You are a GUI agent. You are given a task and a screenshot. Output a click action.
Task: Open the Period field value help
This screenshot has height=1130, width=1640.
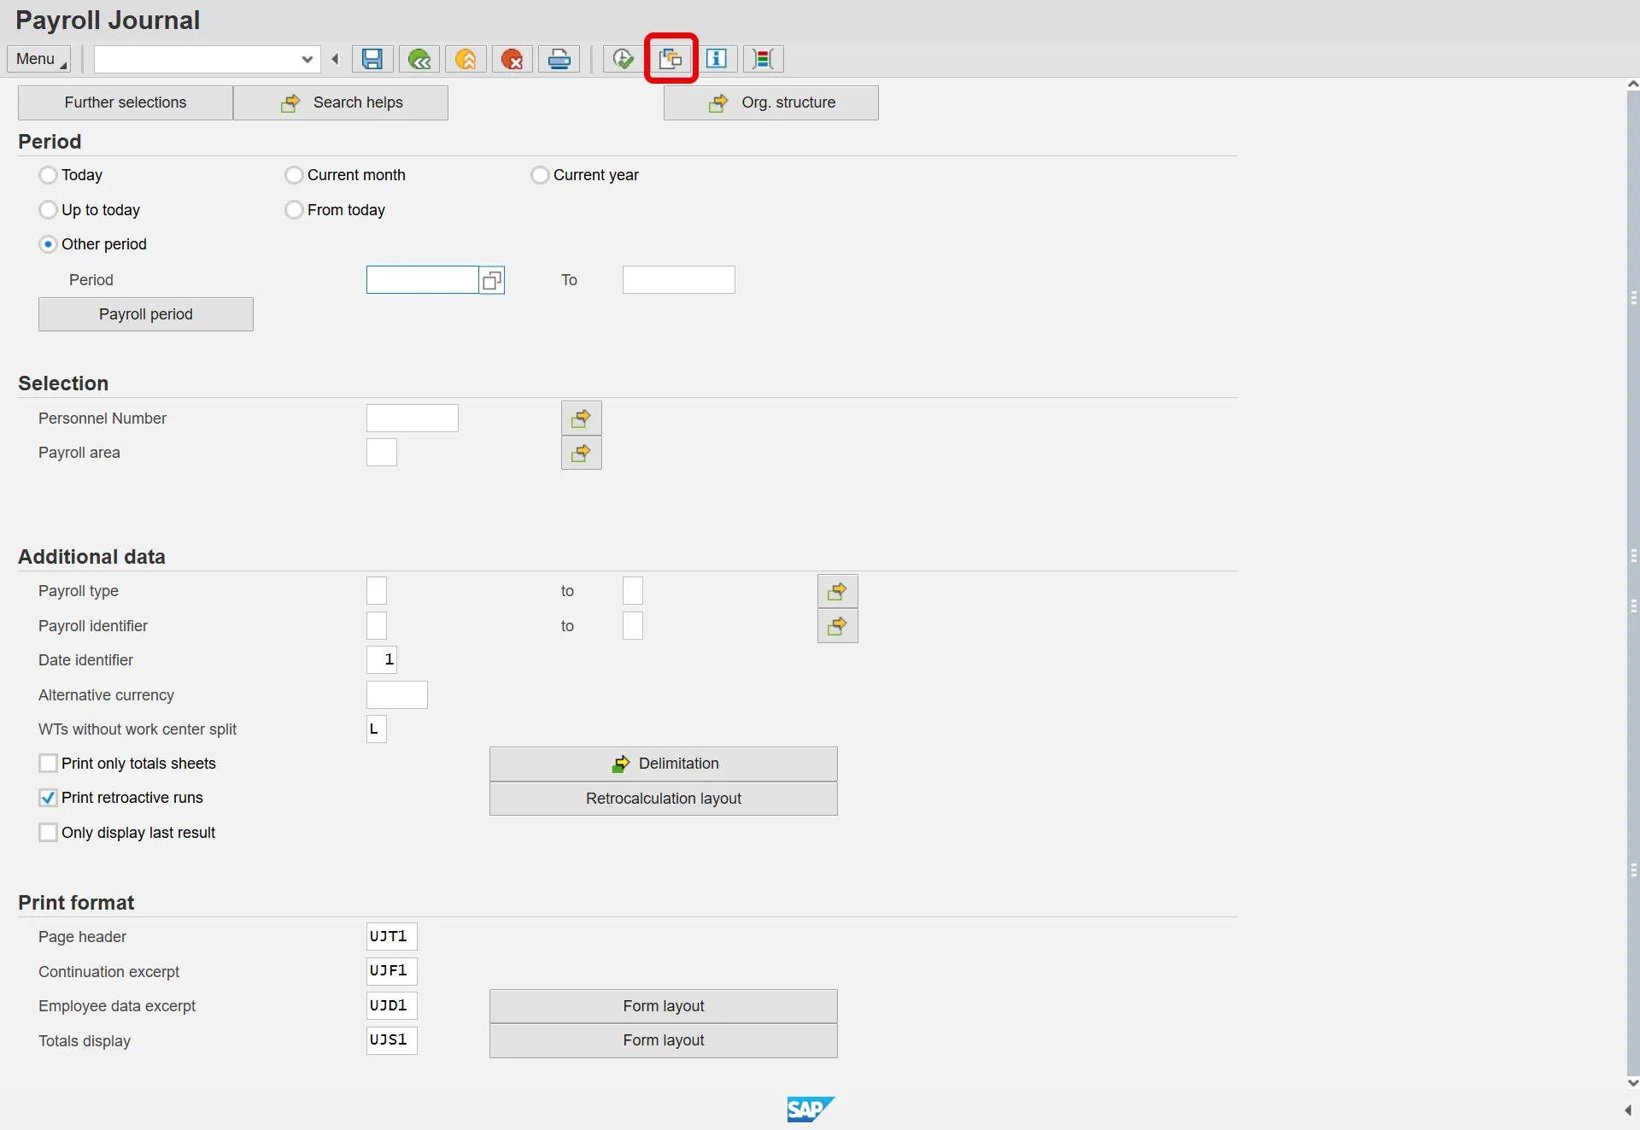tap(492, 280)
